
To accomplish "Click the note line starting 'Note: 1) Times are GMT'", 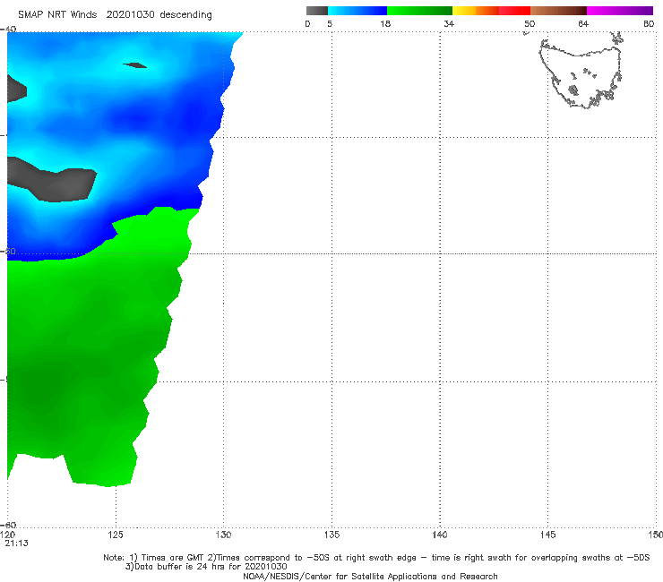I will pos(376,558).
